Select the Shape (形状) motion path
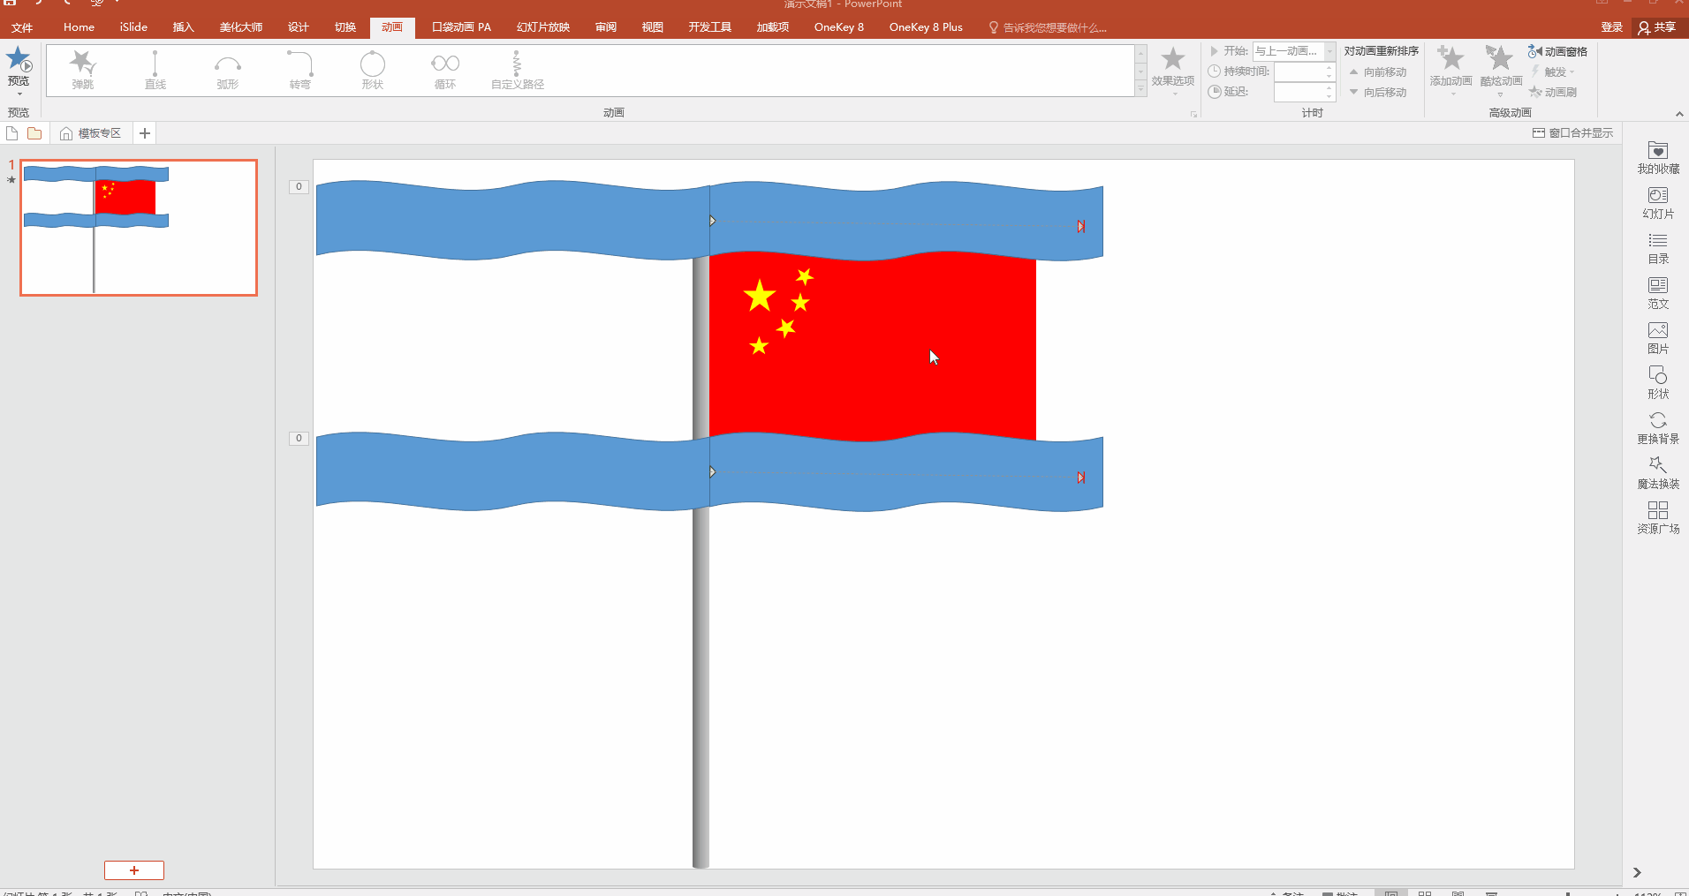 click(x=373, y=71)
